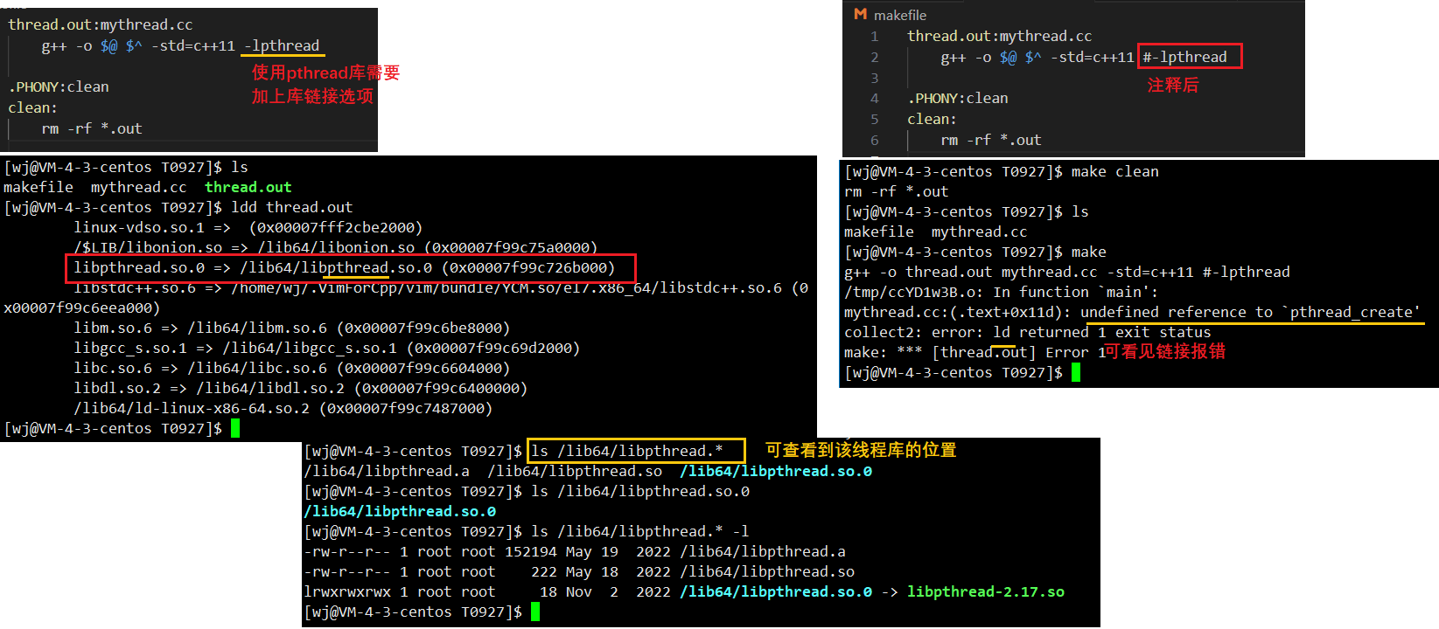Click "clean:" in the unnumbered editor

[x=32, y=107]
